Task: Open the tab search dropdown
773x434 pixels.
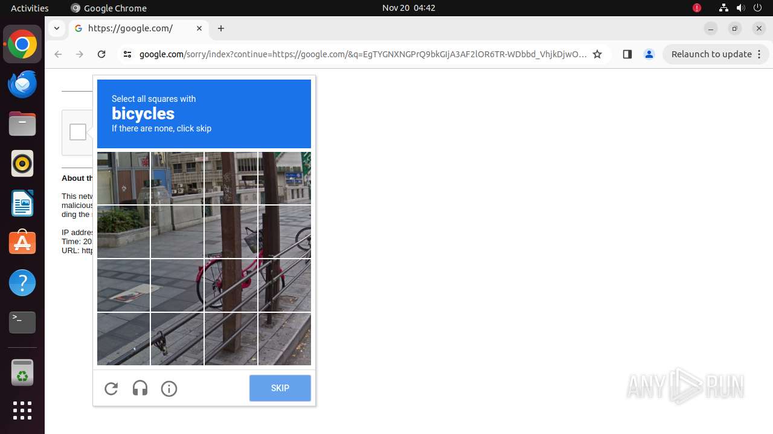Action: coord(56,28)
